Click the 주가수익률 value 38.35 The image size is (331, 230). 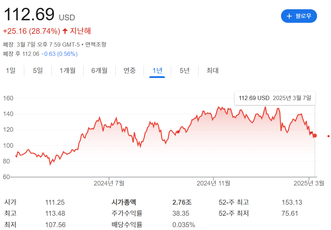pos(180,213)
